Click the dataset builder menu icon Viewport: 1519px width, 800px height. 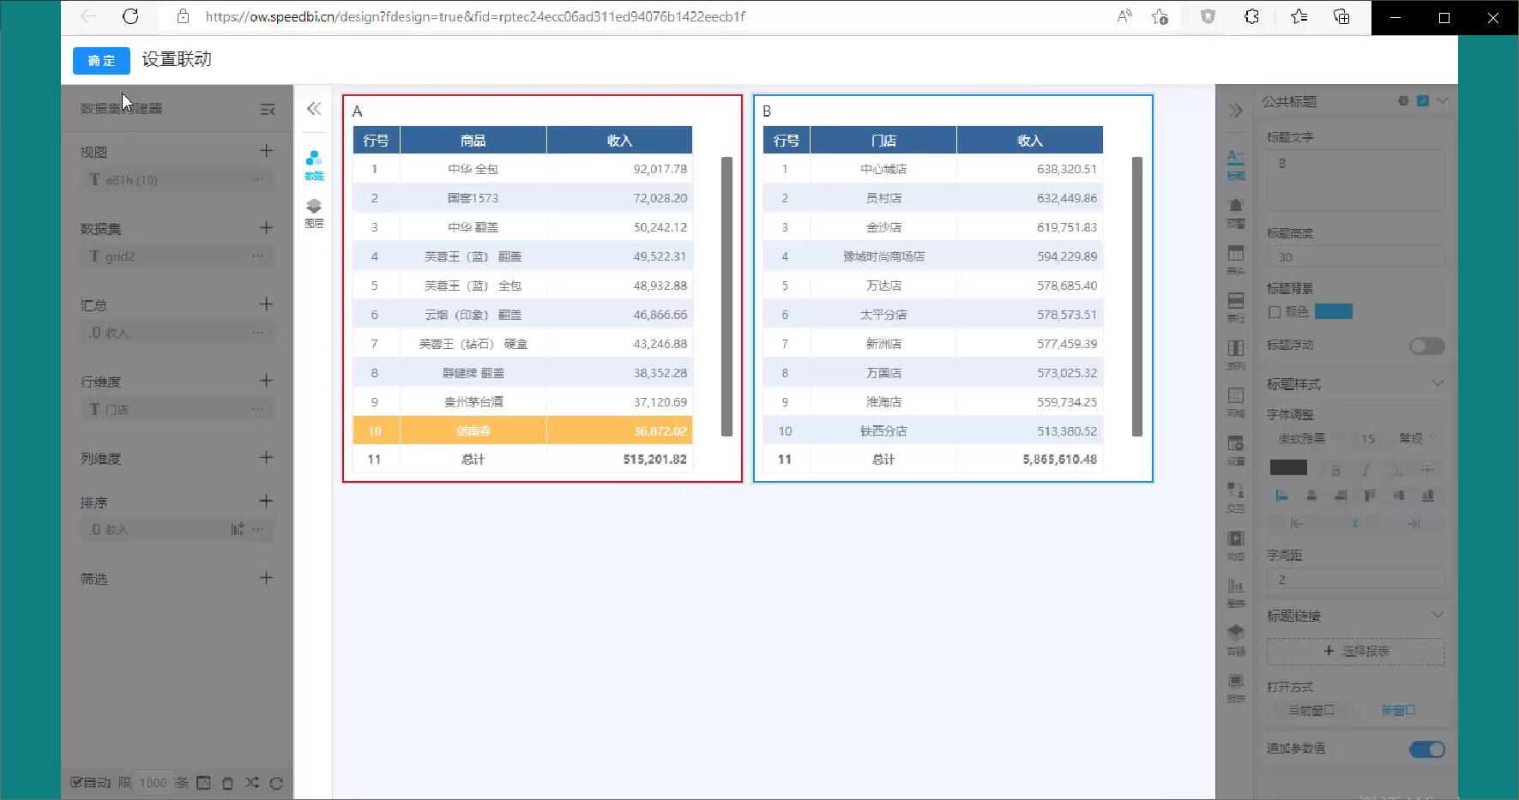(x=268, y=109)
